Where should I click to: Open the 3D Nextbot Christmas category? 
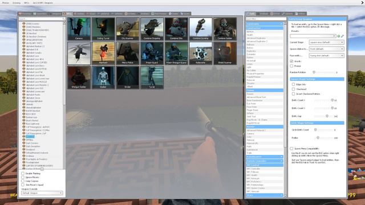pyautogui.click(x=36, y=36)
